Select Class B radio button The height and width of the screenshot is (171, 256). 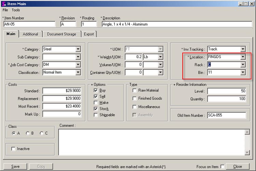tap(28, 133)
